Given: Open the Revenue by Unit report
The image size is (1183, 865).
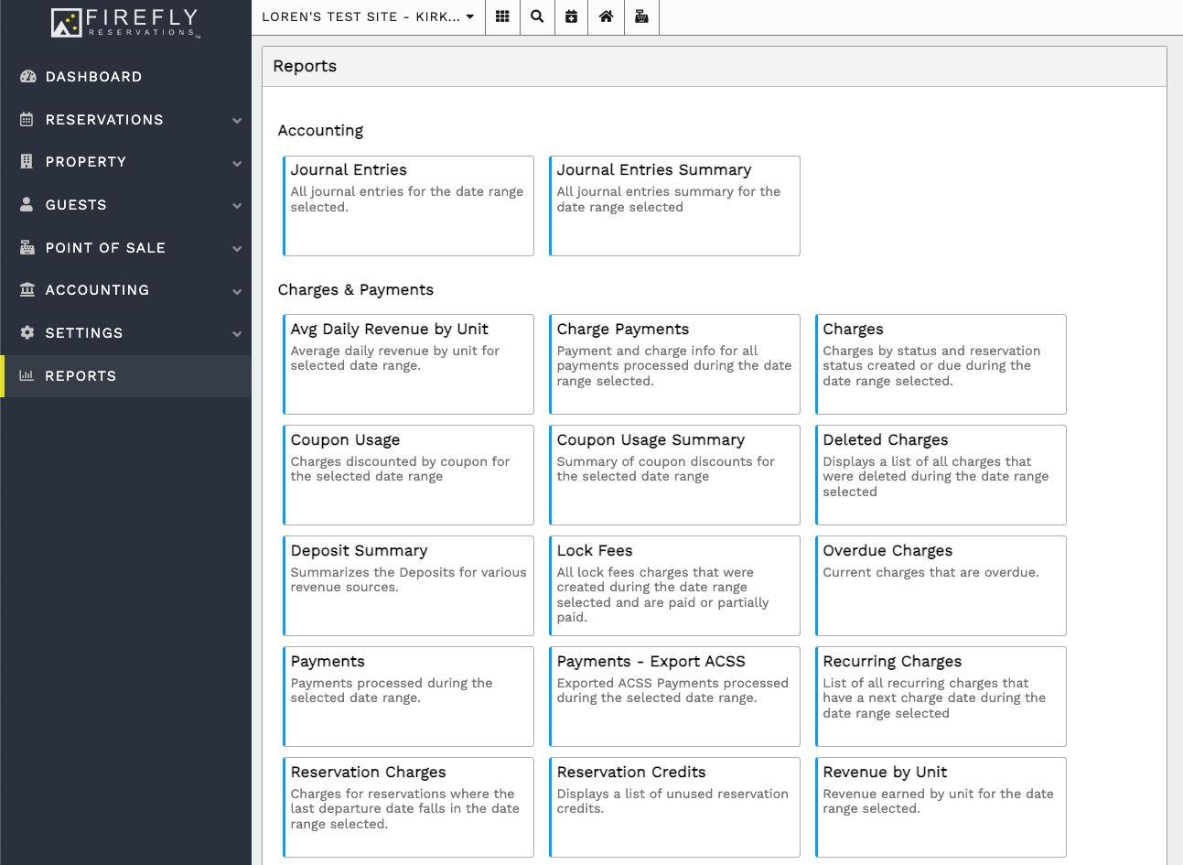Looking at the screenshot, I should click(941, 807).
